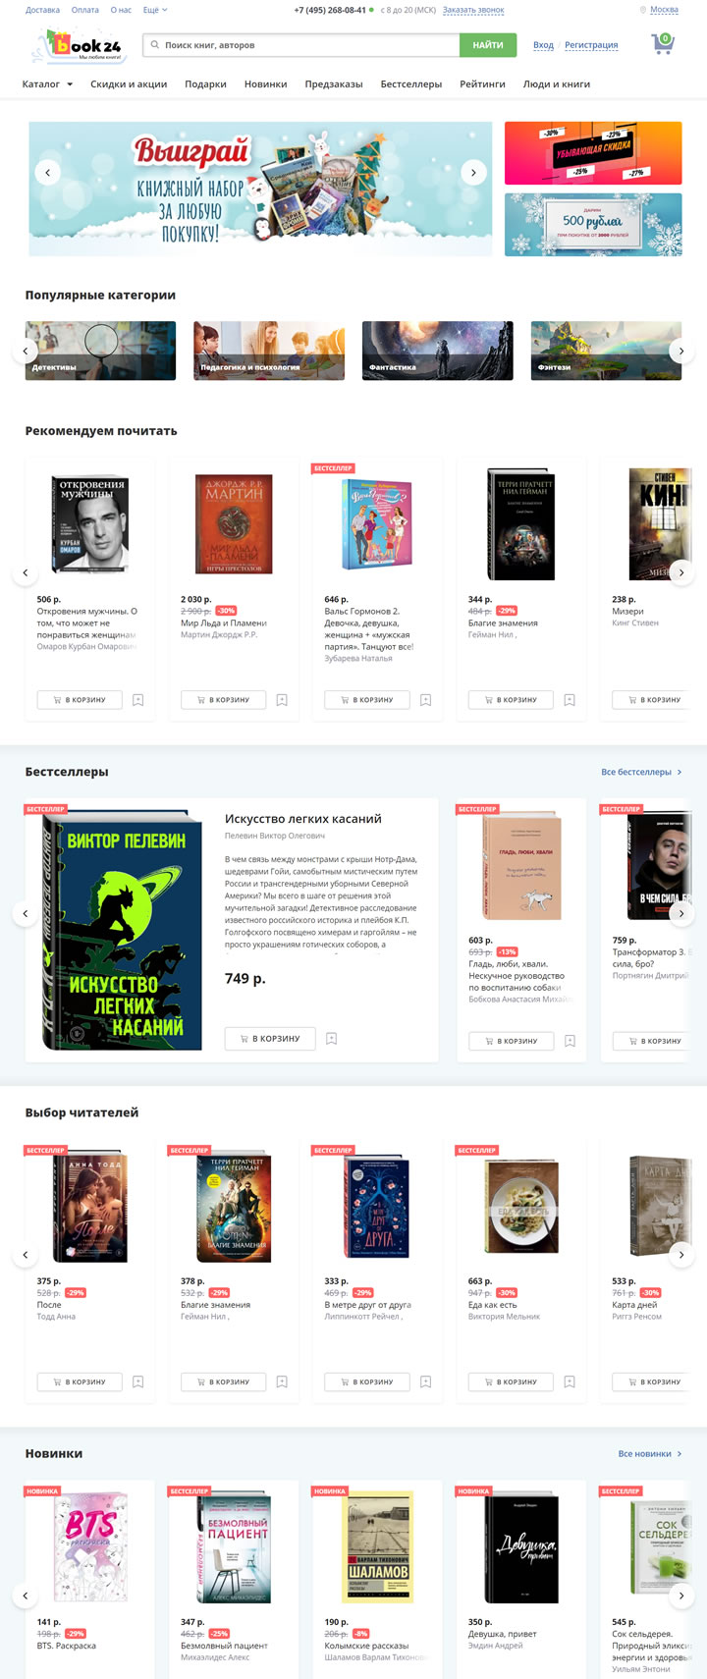707x1679 pixels.
Task: Expand the Ещё top menu
Action: pos(155,10)
